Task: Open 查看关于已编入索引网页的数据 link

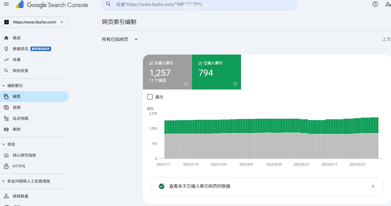Action: tap(267, 186)
